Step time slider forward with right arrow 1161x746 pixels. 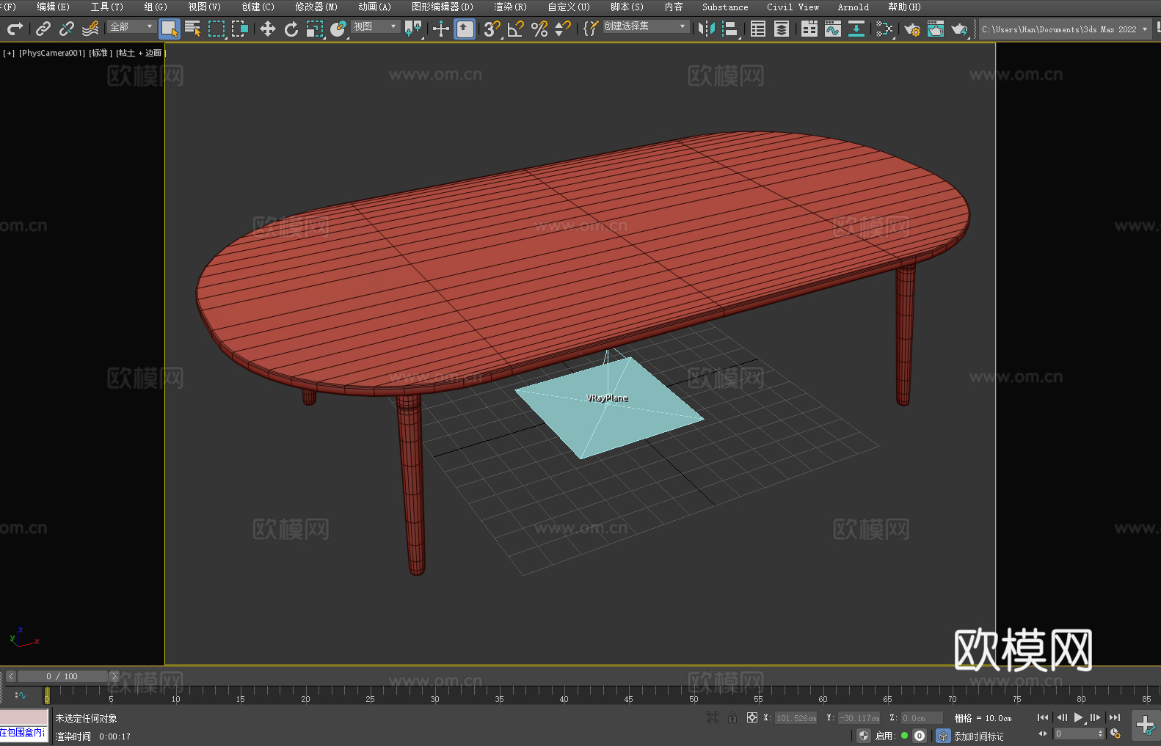[x=114, y=676]
